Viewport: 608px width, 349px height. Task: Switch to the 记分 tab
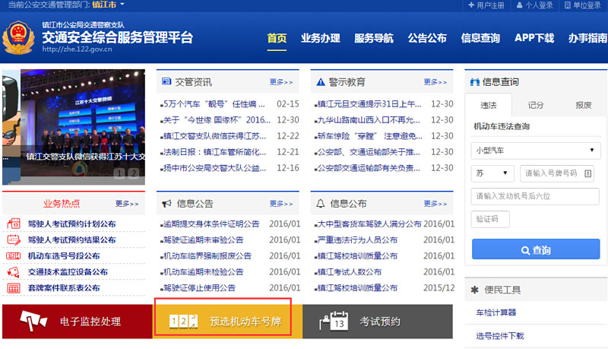pyautogui.click(x=536, y=105)
